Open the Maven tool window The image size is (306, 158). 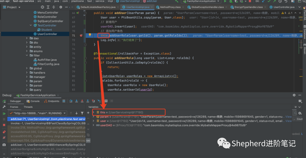click(304, 49)
